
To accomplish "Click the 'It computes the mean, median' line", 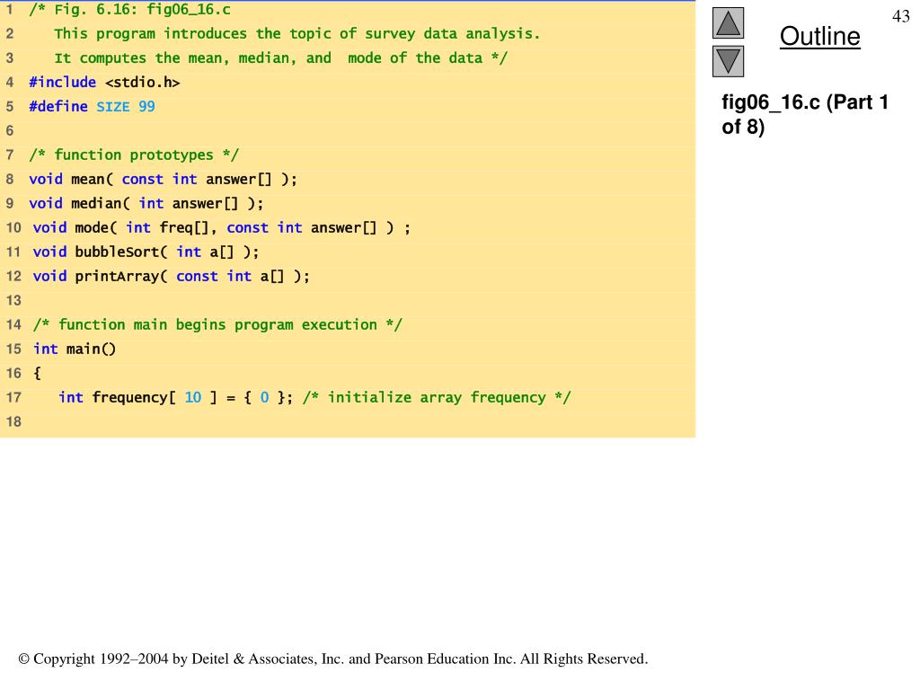I will (x=281, y=58).
